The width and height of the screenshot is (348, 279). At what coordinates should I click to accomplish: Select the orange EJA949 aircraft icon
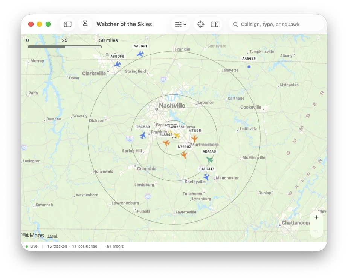click(x=166, y=143)
